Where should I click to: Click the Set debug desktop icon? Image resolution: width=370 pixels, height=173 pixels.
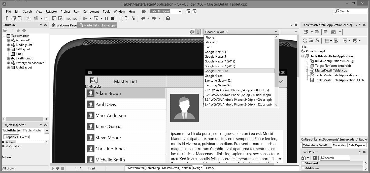tap(194, 11)
